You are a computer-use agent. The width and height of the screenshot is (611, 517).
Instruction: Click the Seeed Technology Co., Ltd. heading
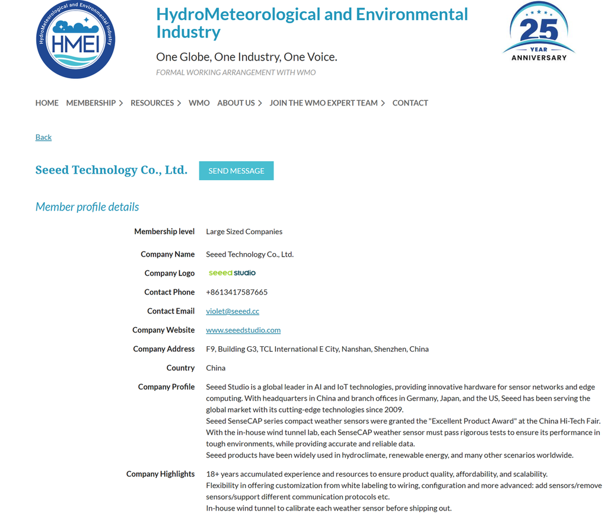(112, 170)
